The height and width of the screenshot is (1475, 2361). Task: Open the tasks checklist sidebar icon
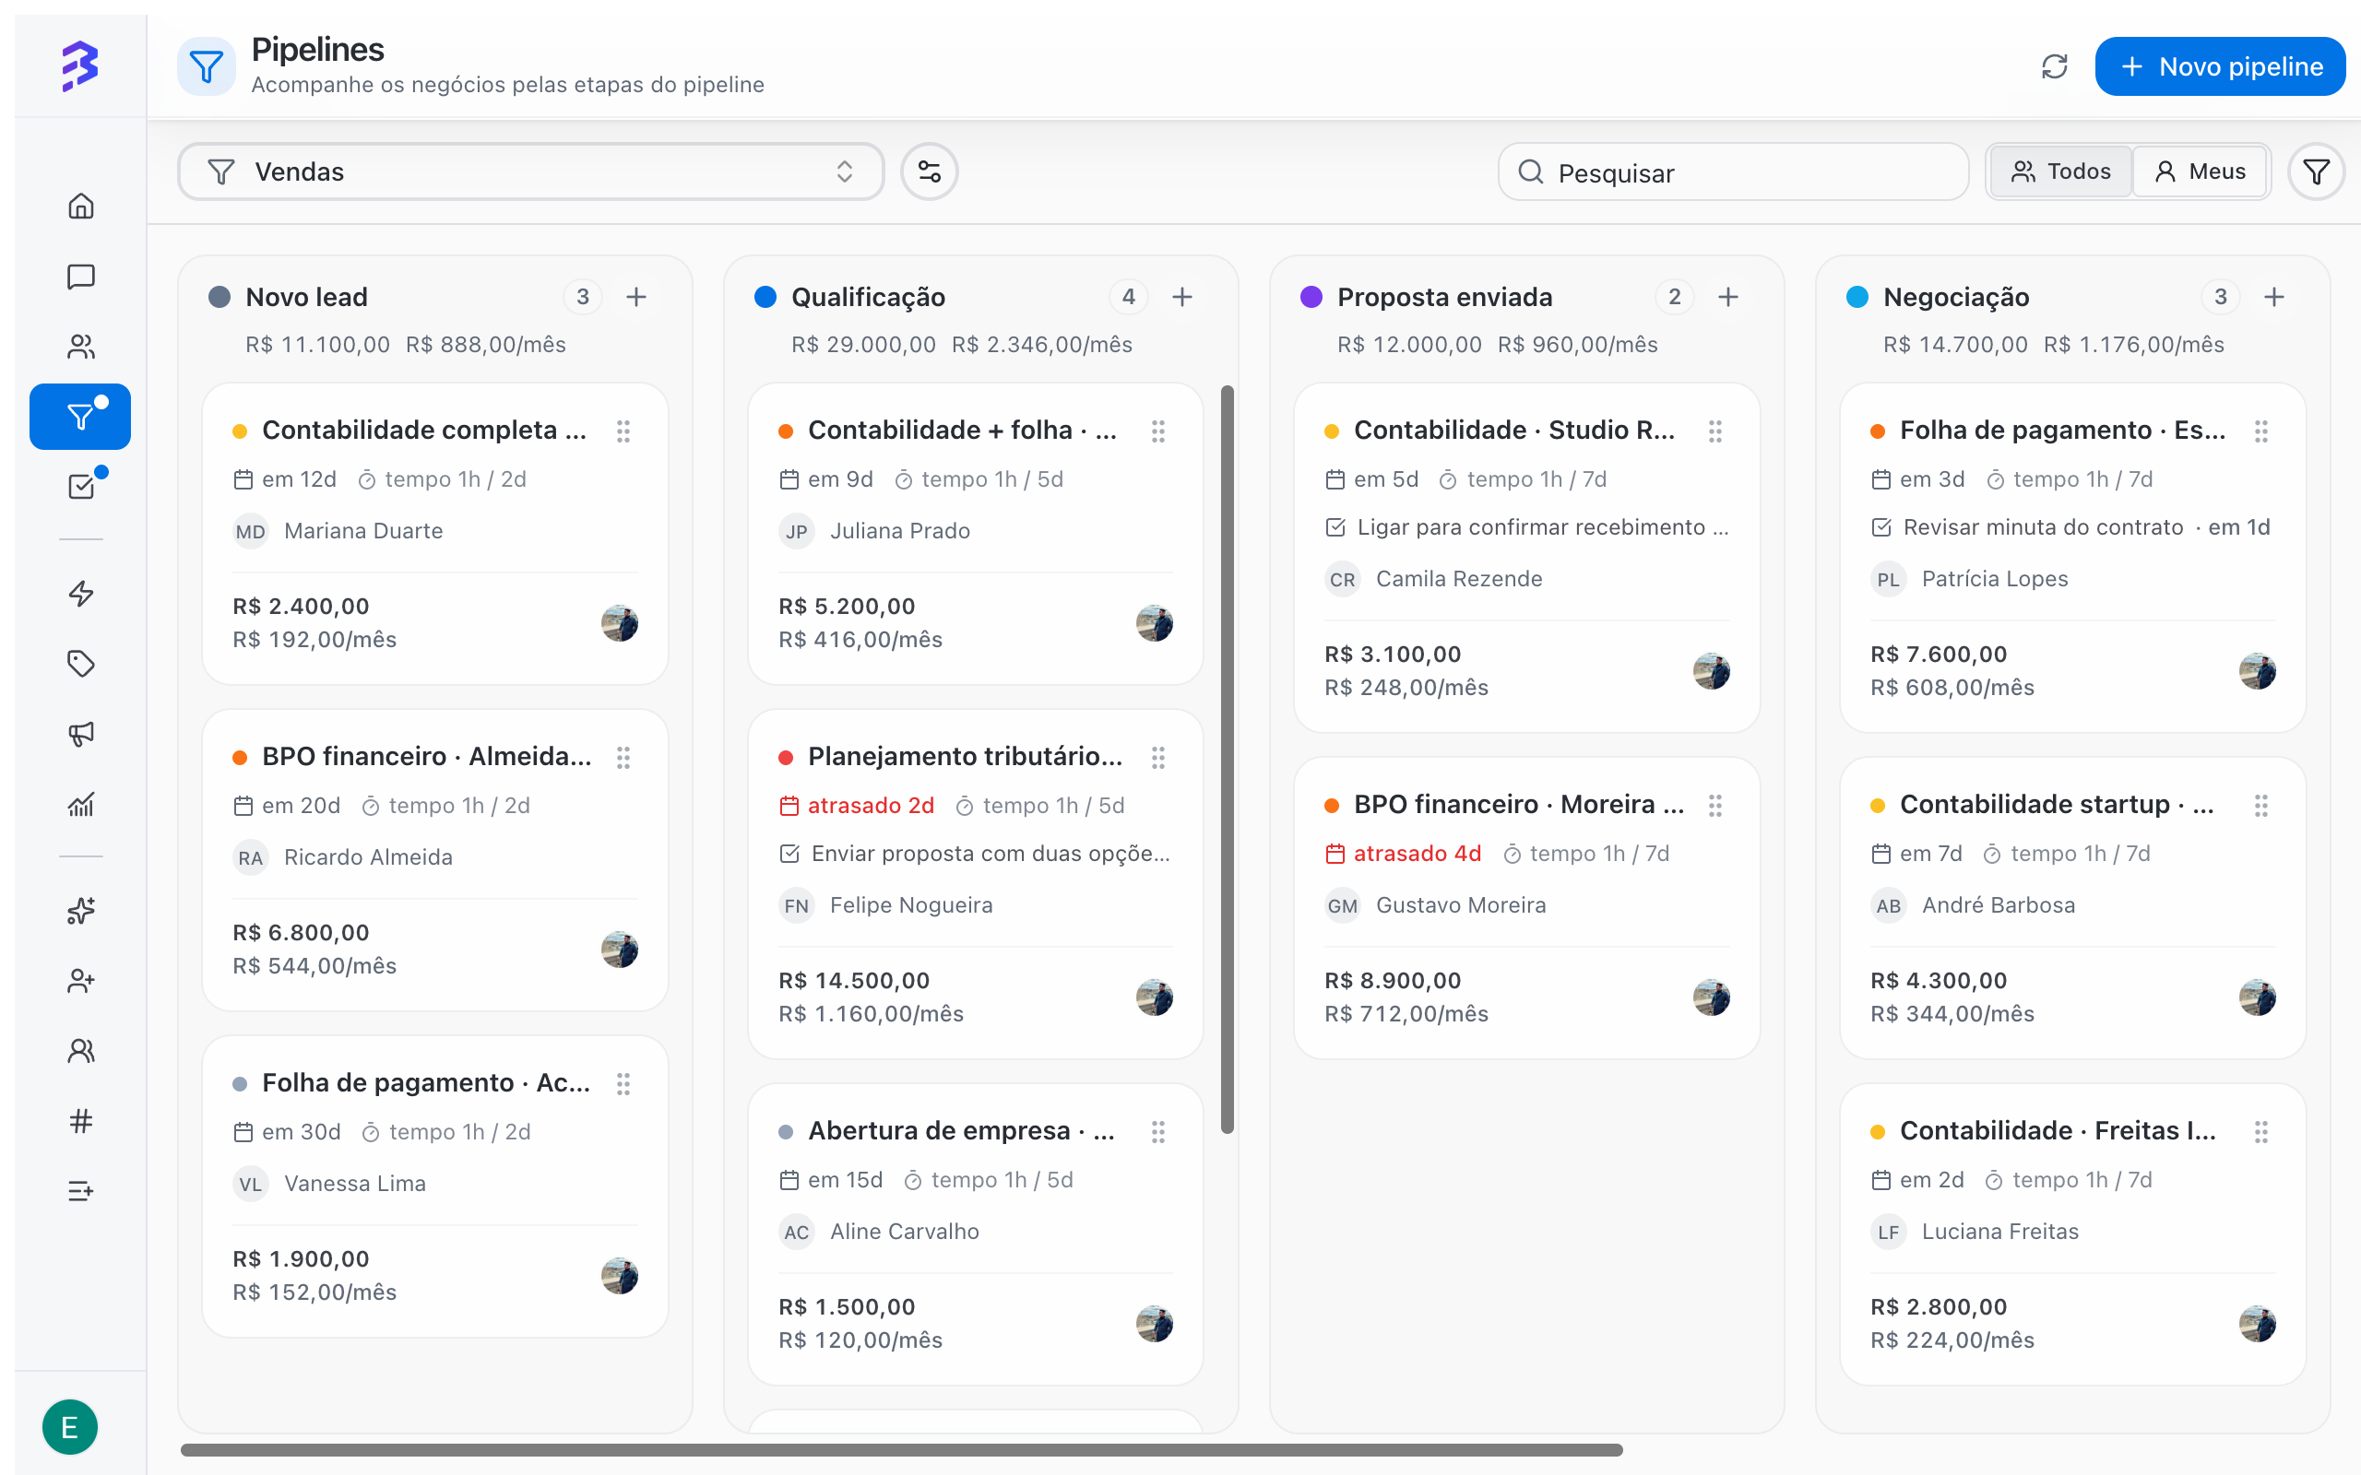pyautogui.click(x=81, y=486)
